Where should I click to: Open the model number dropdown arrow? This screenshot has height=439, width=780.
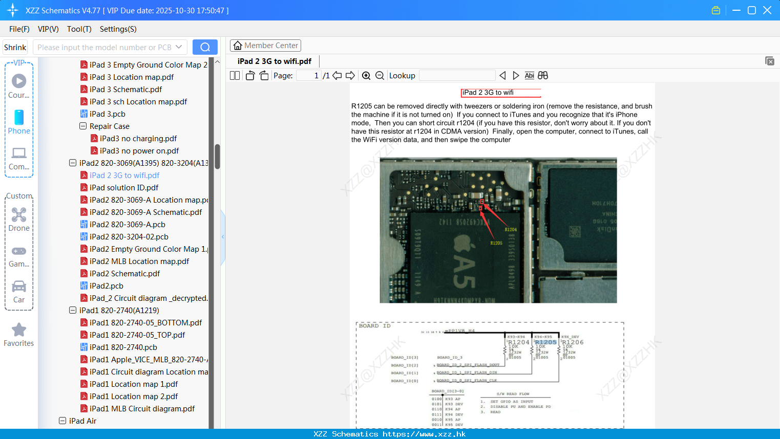(x=179, y=47)
